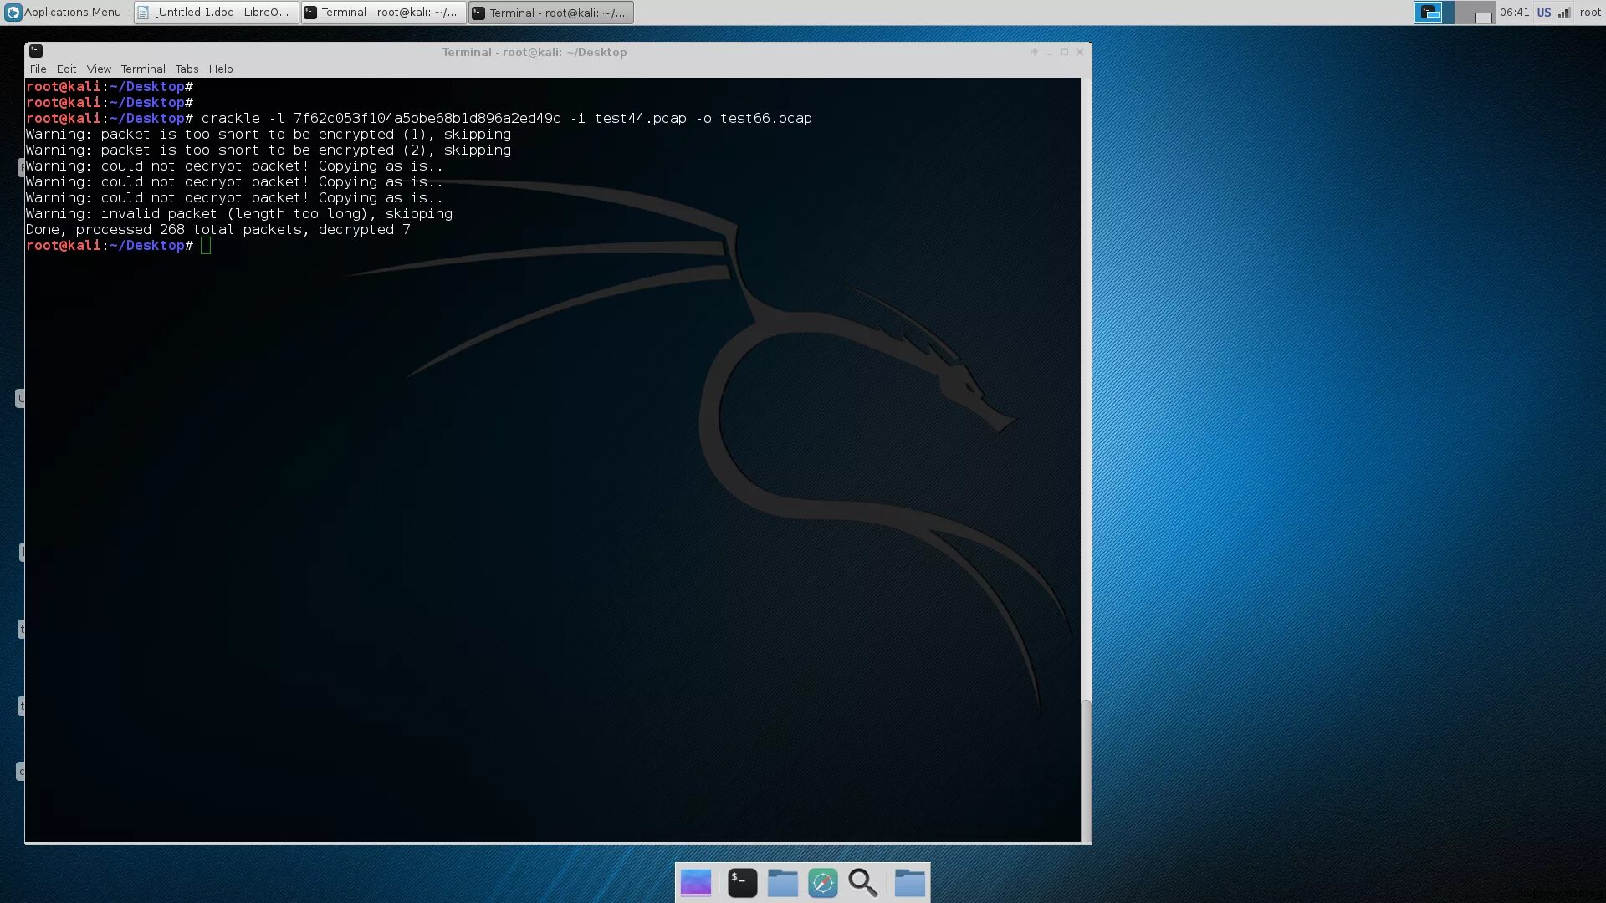
Task: Click the network signal strength icon
Action: (1563, 13)
